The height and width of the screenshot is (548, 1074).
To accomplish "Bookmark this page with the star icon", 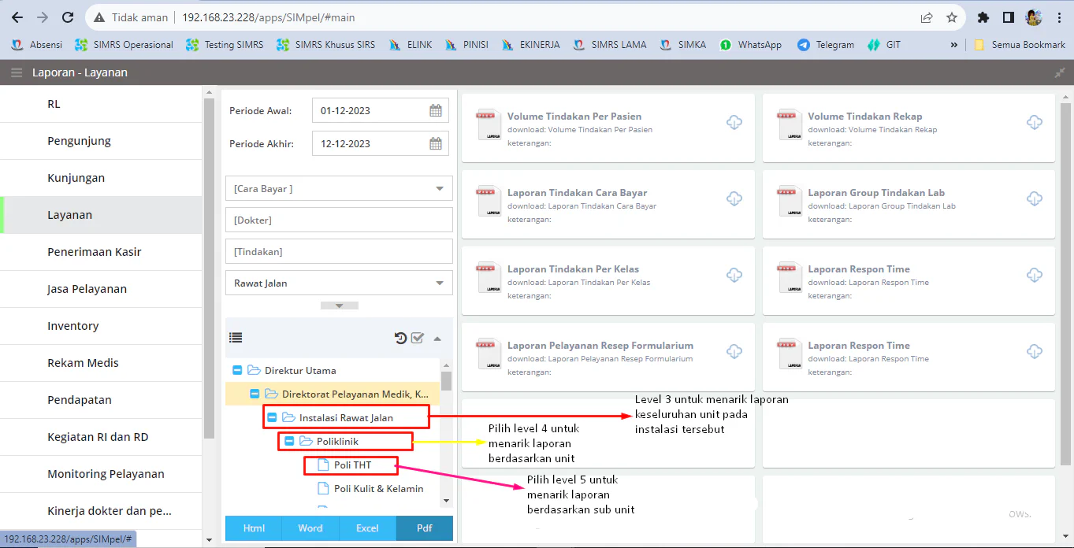I will point(952,17).
